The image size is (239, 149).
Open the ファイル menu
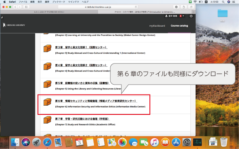(23, 2)
